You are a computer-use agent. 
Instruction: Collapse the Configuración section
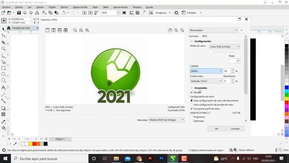191,41
